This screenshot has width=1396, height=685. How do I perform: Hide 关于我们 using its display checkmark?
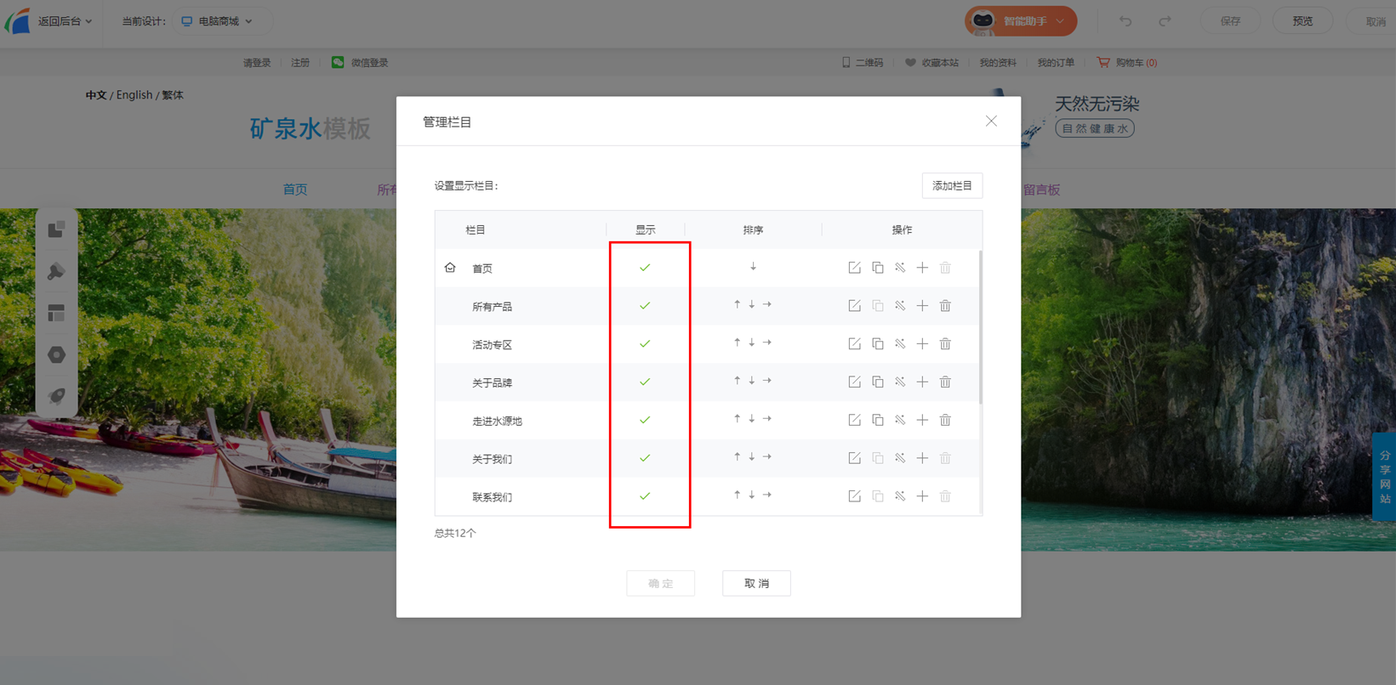coord(645,458)
